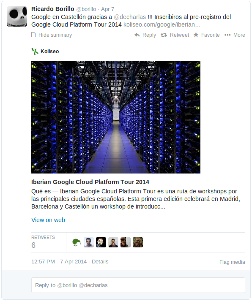The height and width of the screenshot is (301, 252).
Task: Open the Google data center server image
Action: 116,117
